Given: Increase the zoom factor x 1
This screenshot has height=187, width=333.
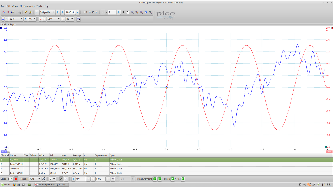Looking at the screenshot, I should tap(119, 12).
